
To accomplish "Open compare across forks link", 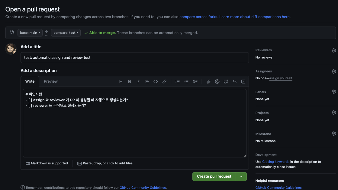I will click(198, 17).
